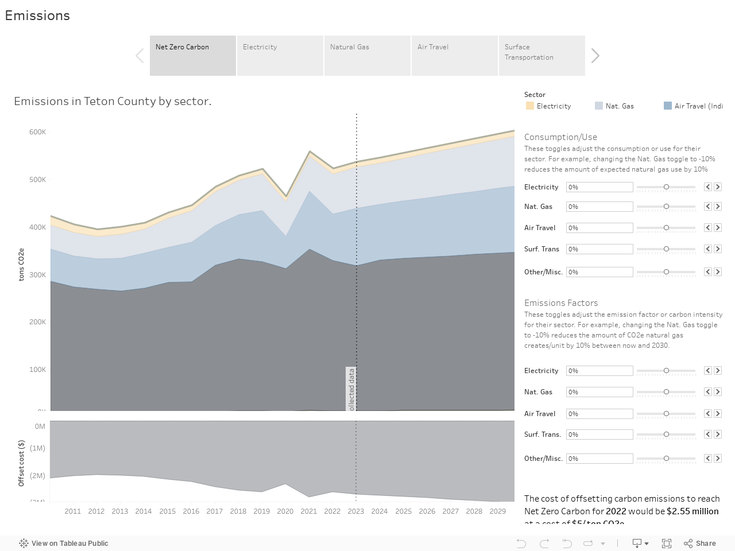Decrease Consumption Air Travel with left arrow

point(708,228)
